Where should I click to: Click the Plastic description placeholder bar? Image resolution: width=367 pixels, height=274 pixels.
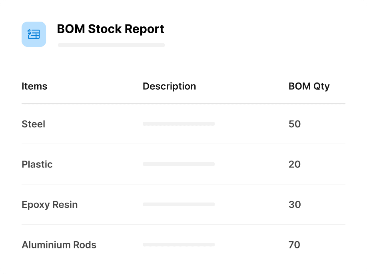tap(178, 164)
